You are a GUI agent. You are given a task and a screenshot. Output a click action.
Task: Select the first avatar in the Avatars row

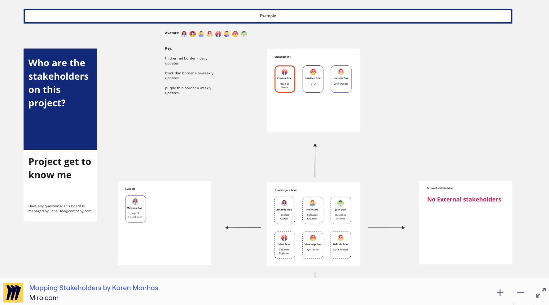click(x=184, y=34)
